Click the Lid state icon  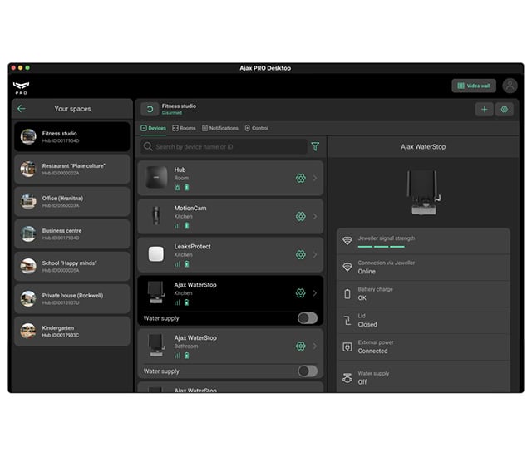(347, 320)
